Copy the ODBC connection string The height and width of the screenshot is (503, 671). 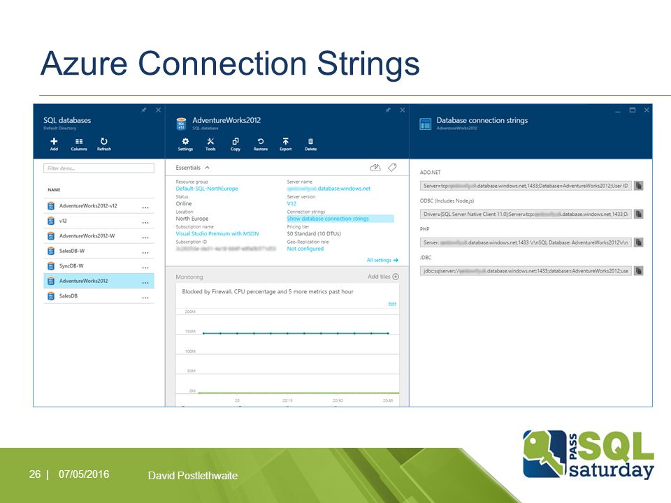(638, 214)
